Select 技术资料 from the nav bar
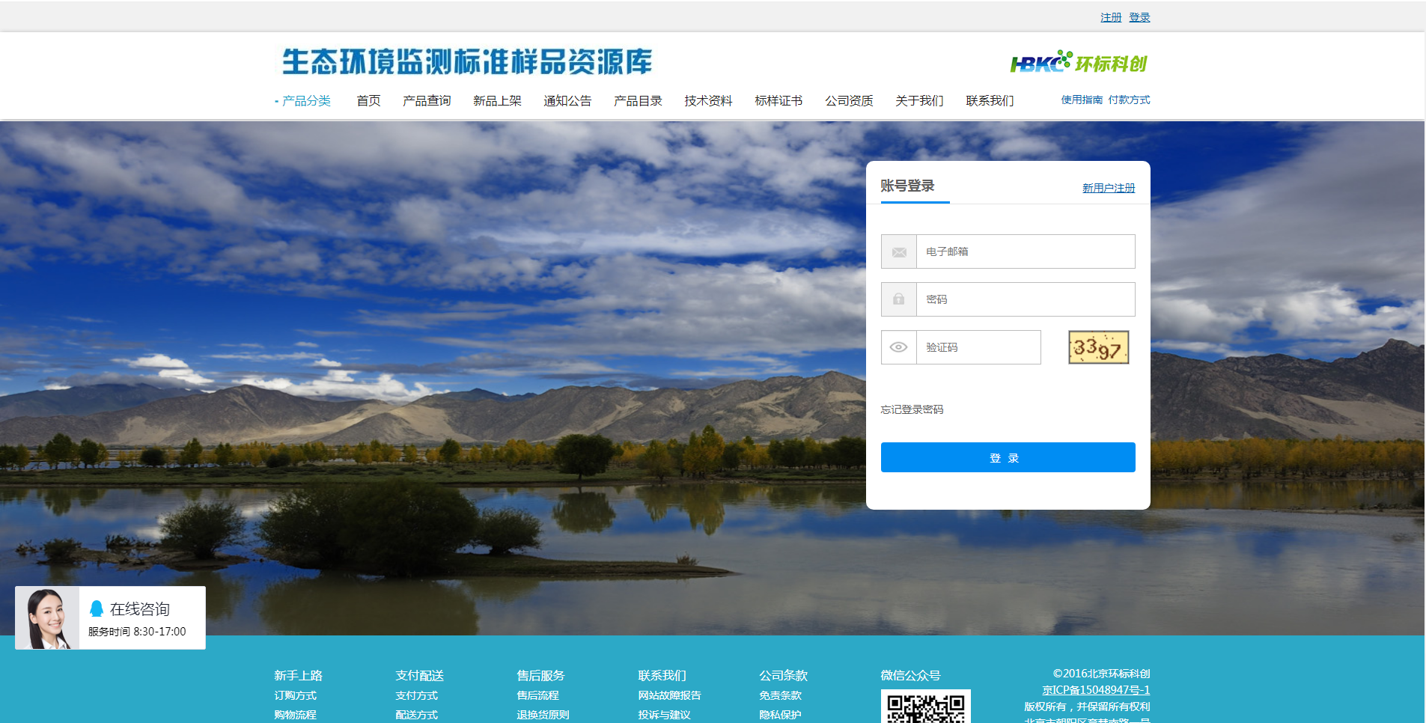 tap(708, 101)
